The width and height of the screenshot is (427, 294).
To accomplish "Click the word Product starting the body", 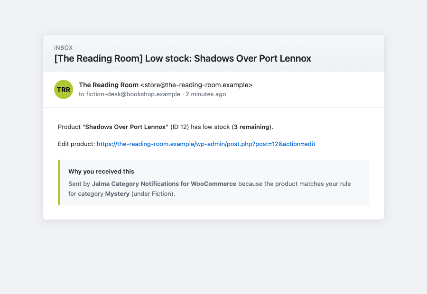I will coord(69,127).
